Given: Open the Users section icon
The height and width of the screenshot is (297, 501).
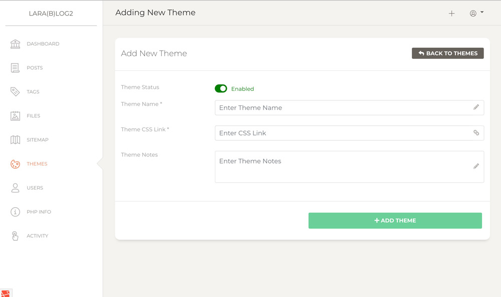Looking at the screenshot, I should click(16, 188).
